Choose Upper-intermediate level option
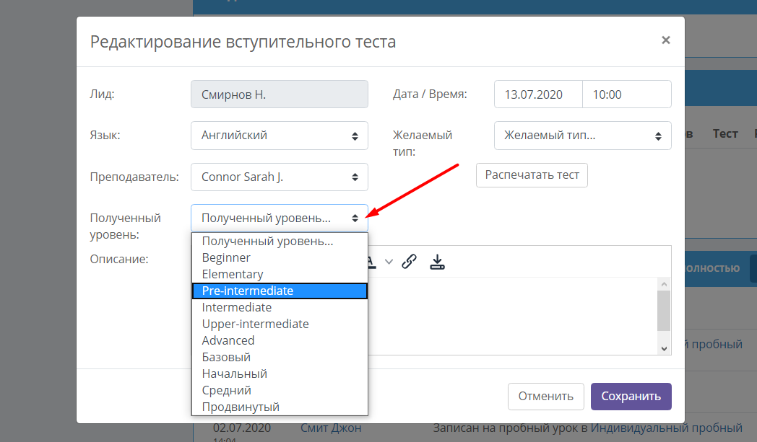The width and height of the screenshot is (757, 442). point(280,324)
